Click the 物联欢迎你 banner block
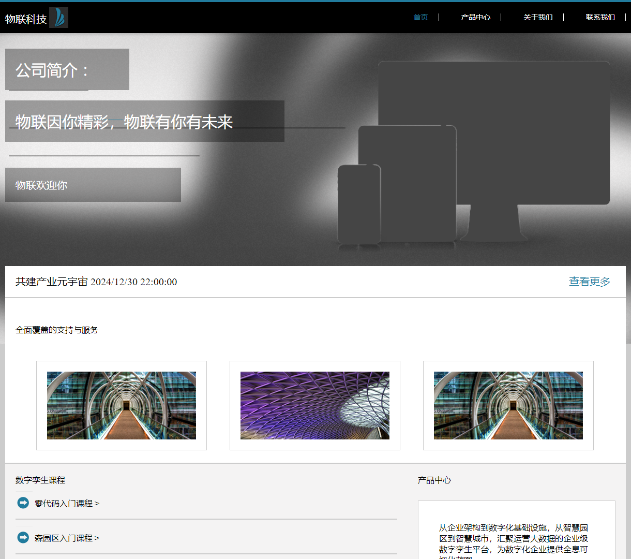The image size is (631, 559). click(93, 185)
